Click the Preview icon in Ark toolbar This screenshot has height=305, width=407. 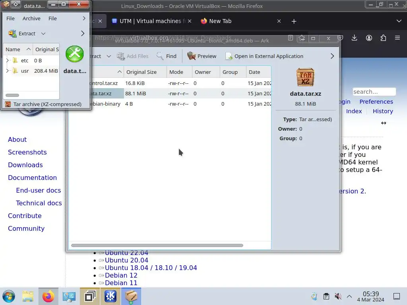tap(191, 56)
